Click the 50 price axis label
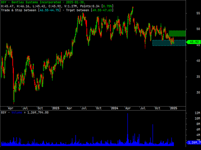 pyautogui.click(x=198, y=29)
